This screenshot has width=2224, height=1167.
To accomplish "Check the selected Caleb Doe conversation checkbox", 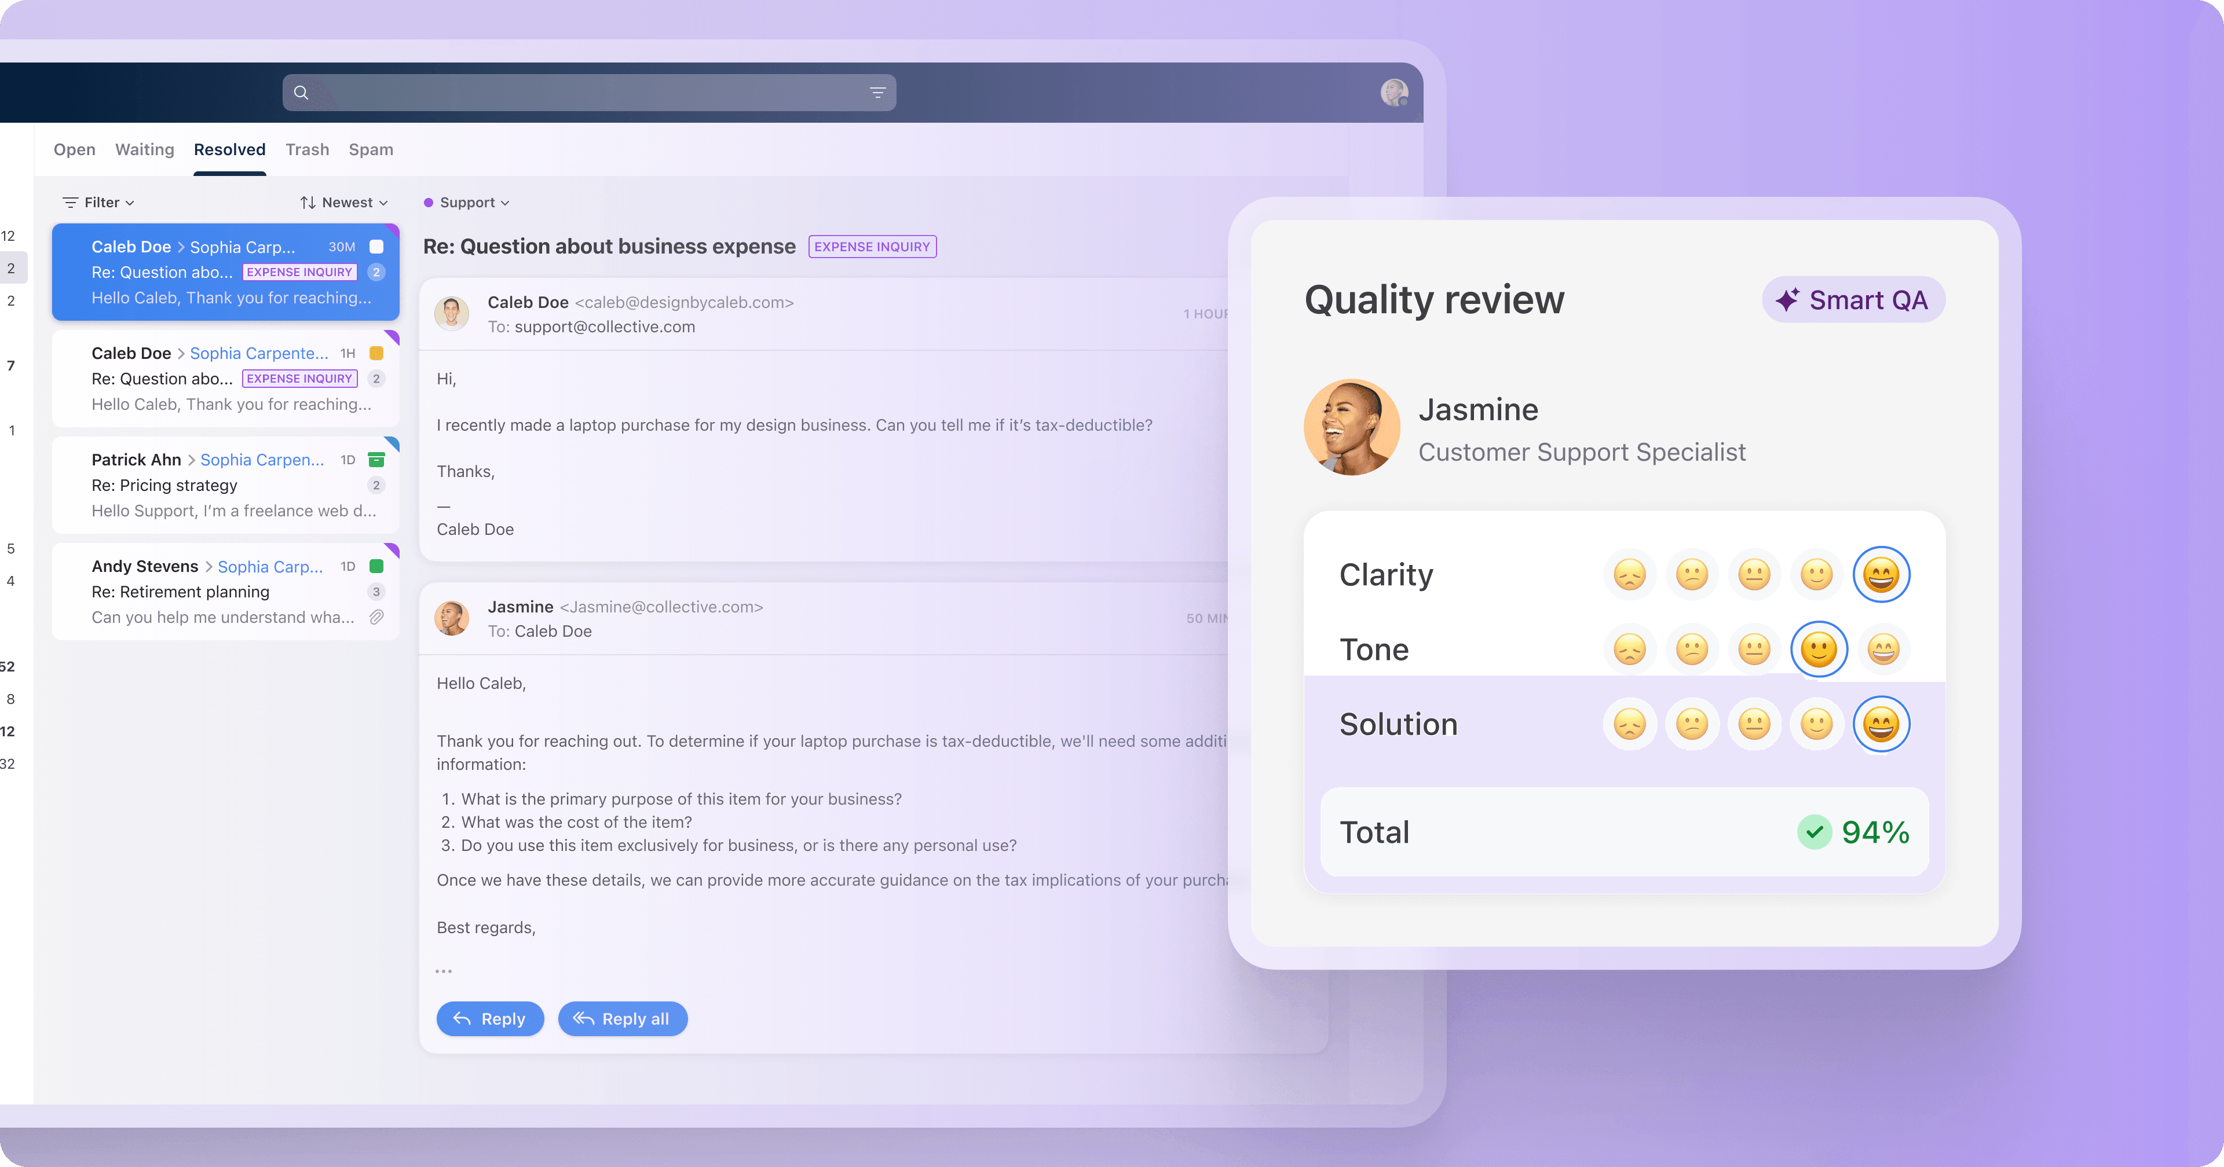I will pyautogui.click(x=376, y=247).
